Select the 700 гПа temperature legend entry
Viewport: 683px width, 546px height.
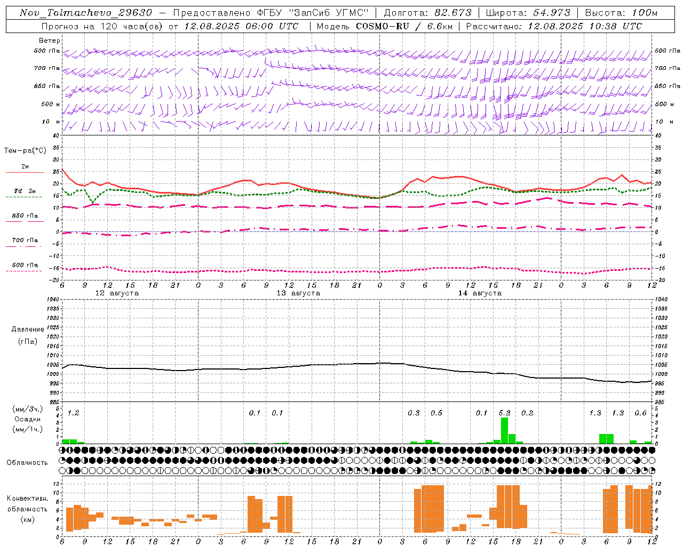tap(25, 240)
